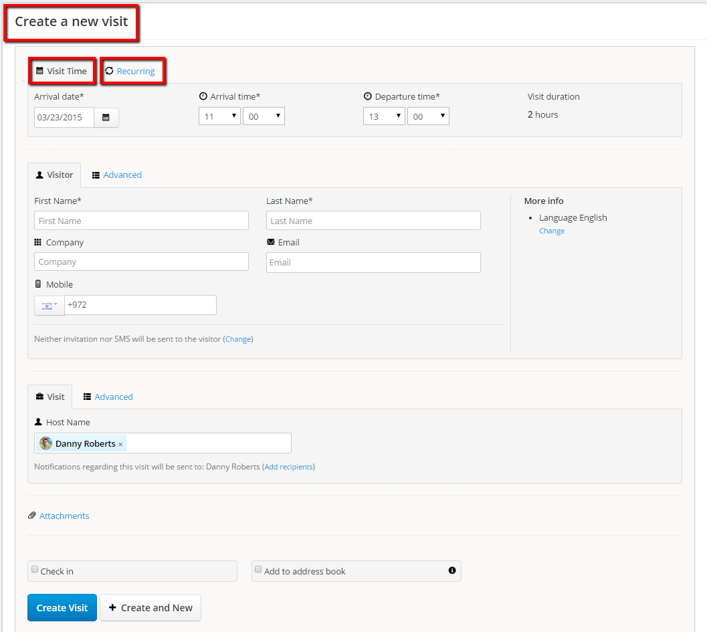Open the arrival date calendar picker

[x=106, y=118]
